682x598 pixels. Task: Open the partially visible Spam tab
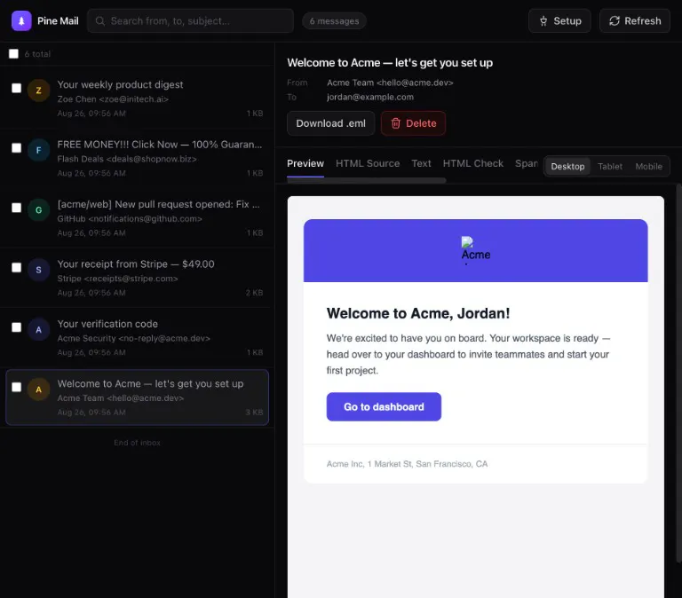tap(527, 163)
